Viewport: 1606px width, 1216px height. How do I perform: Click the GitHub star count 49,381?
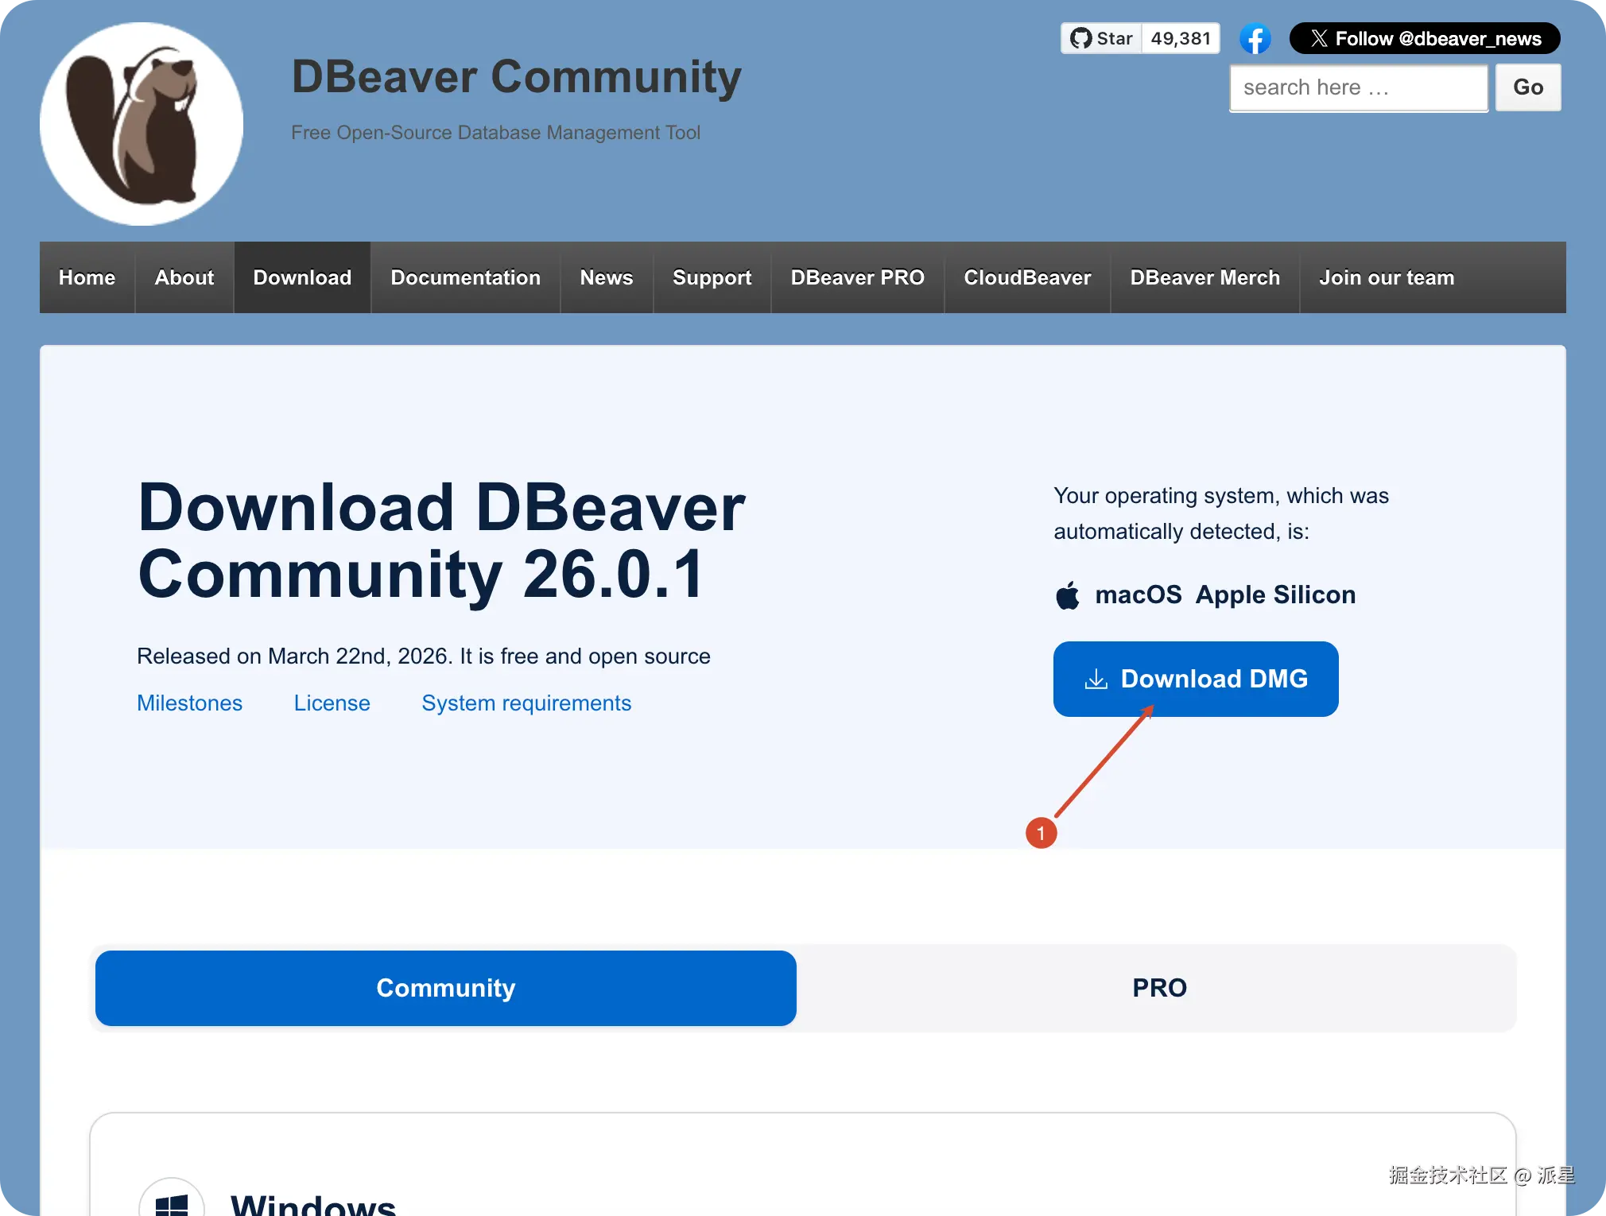(x=1181, y=39)
